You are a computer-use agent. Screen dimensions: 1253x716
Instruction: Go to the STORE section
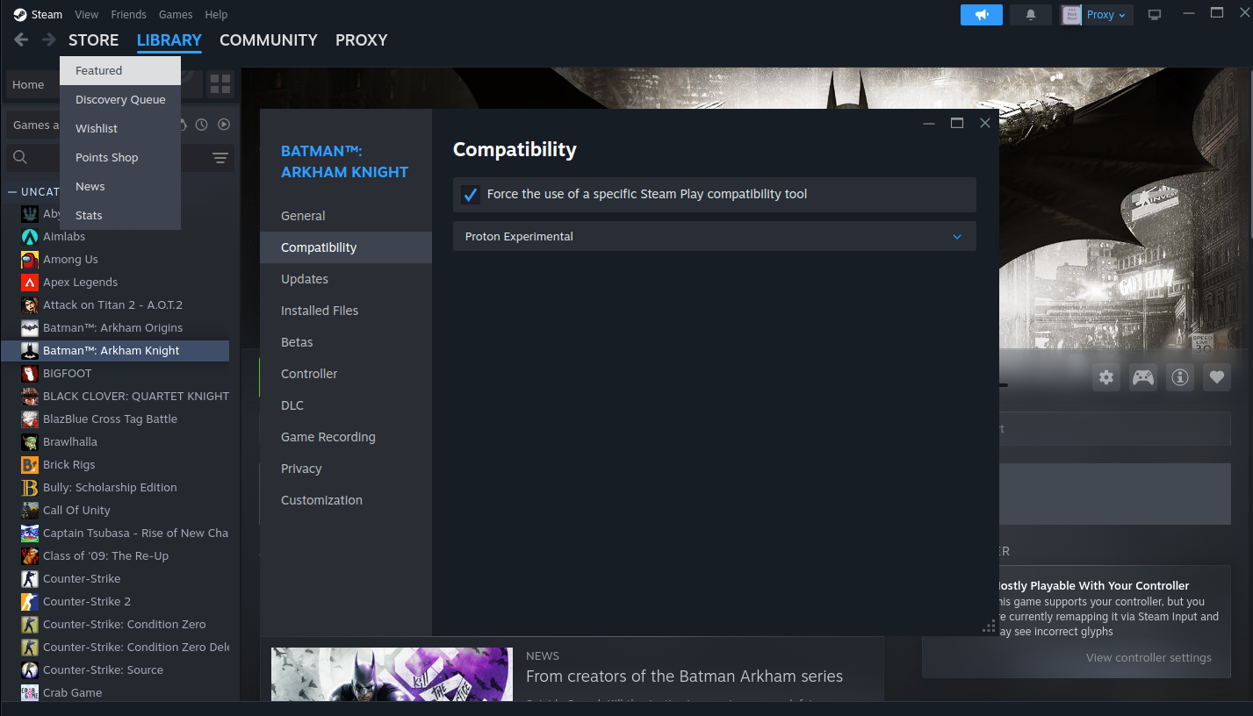pos(94,40)
